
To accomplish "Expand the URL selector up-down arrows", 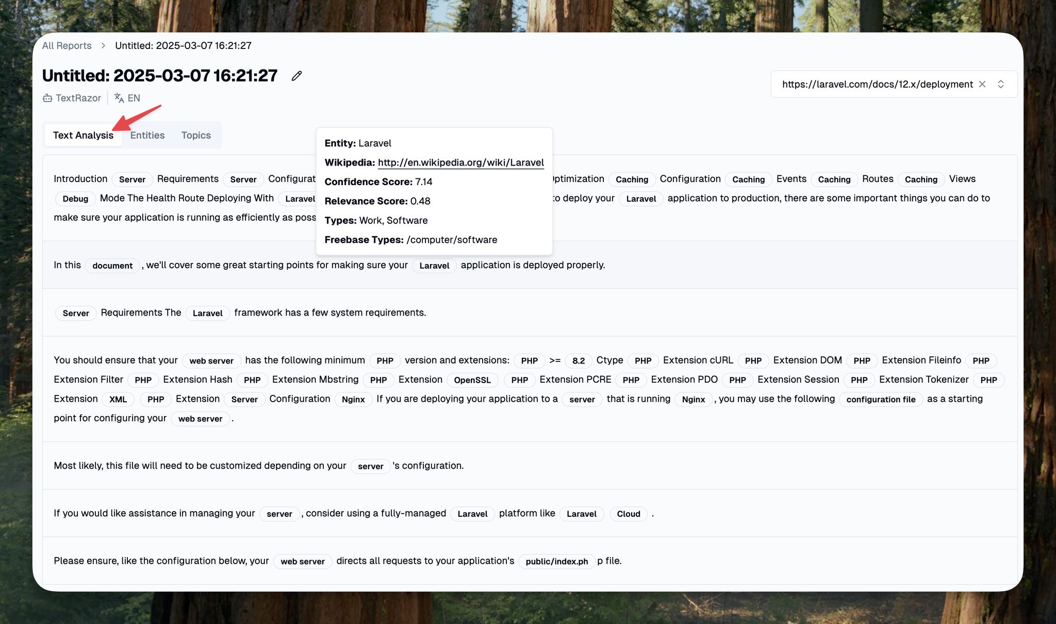I will [x=1001, y=84].
